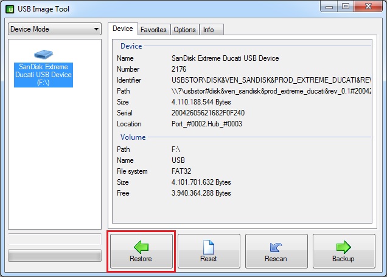Click the volume Name value USB

coord(178,160)
